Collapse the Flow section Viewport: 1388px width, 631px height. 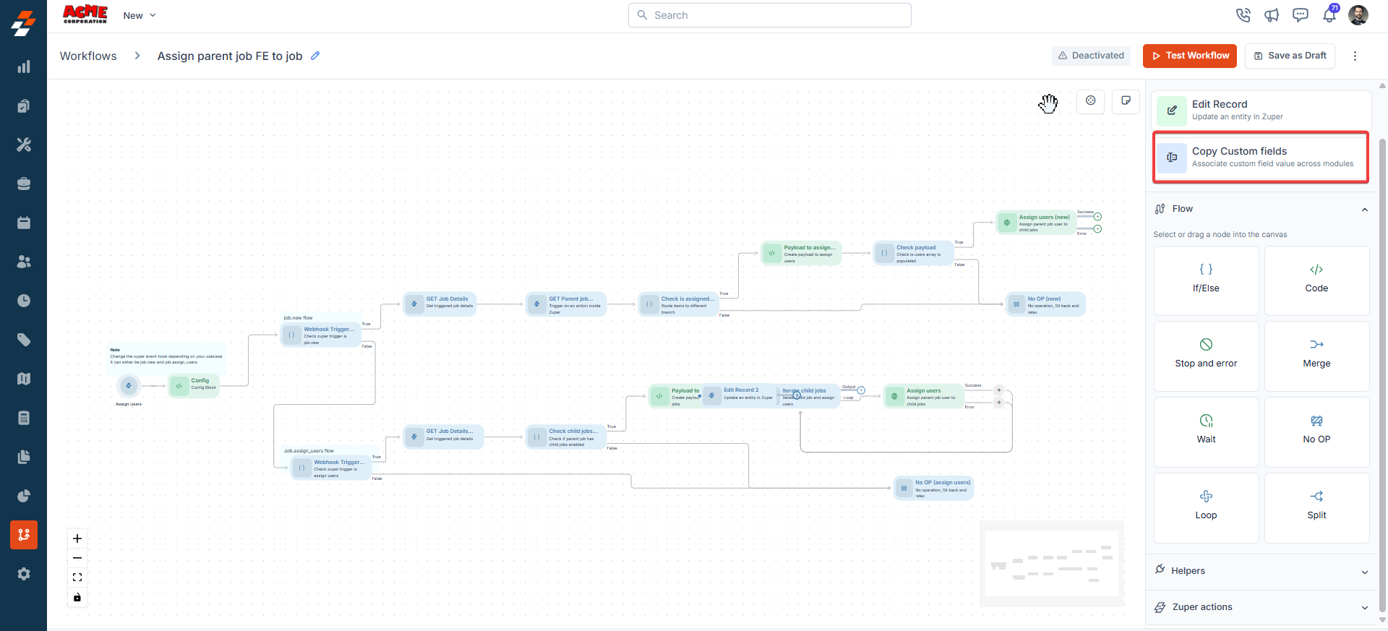(1365, 209)
